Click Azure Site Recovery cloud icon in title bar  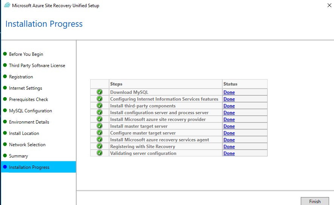point(7,5)
